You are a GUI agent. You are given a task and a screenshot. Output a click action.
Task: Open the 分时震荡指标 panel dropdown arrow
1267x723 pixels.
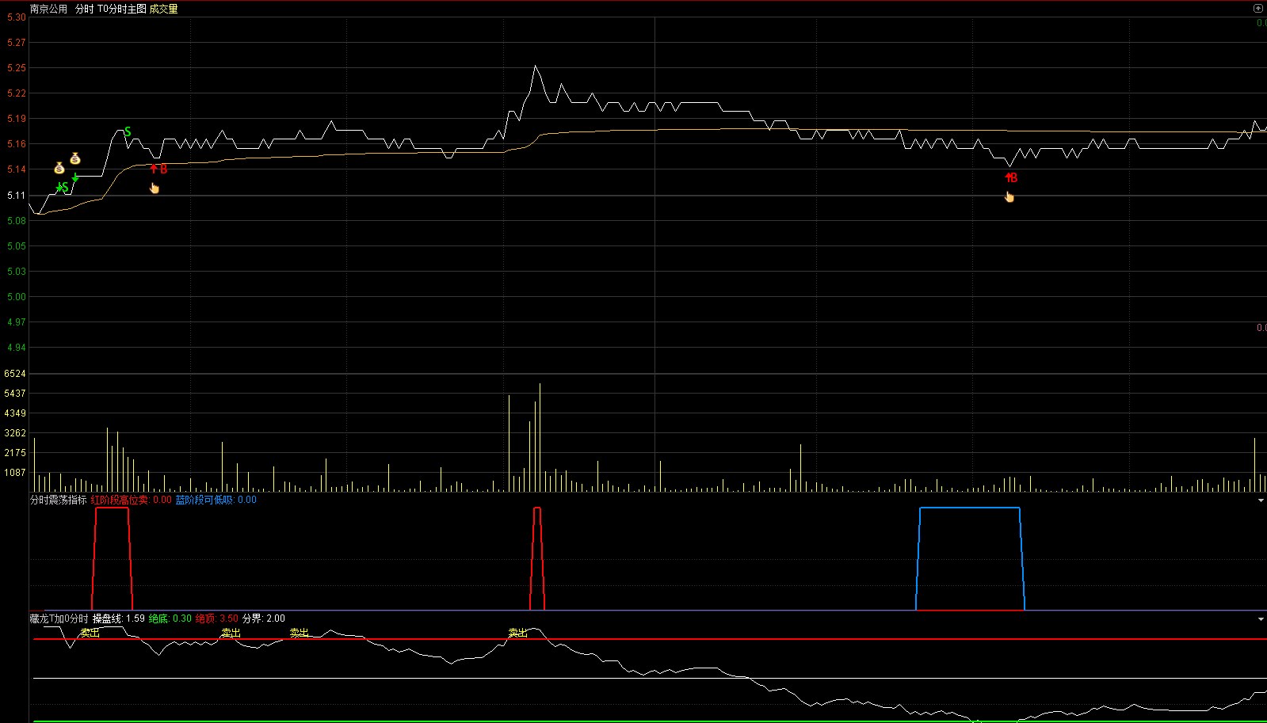click(1261, 500)
